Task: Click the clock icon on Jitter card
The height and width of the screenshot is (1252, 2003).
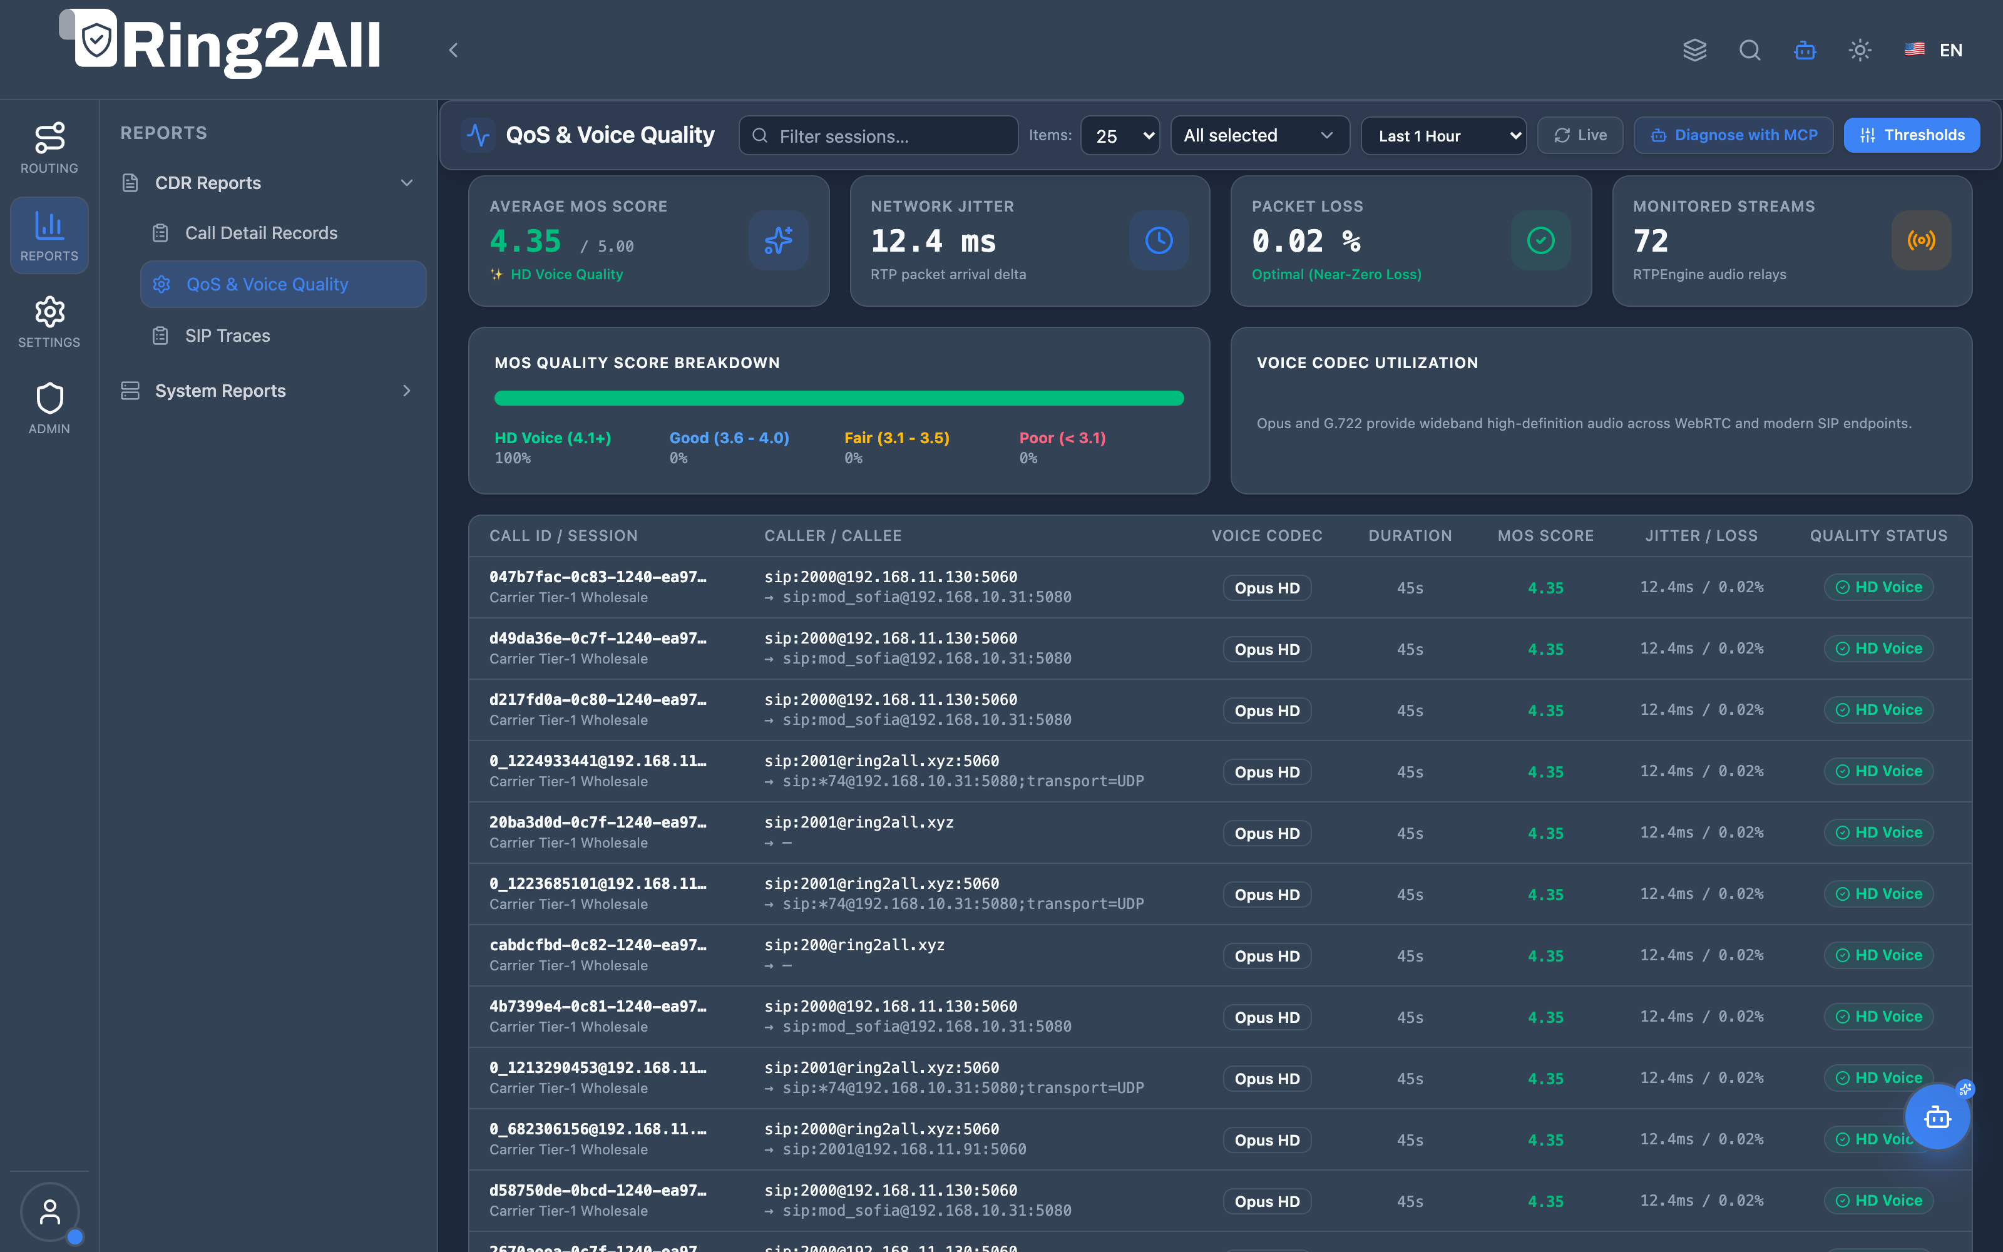Action: coord(1159,240)
